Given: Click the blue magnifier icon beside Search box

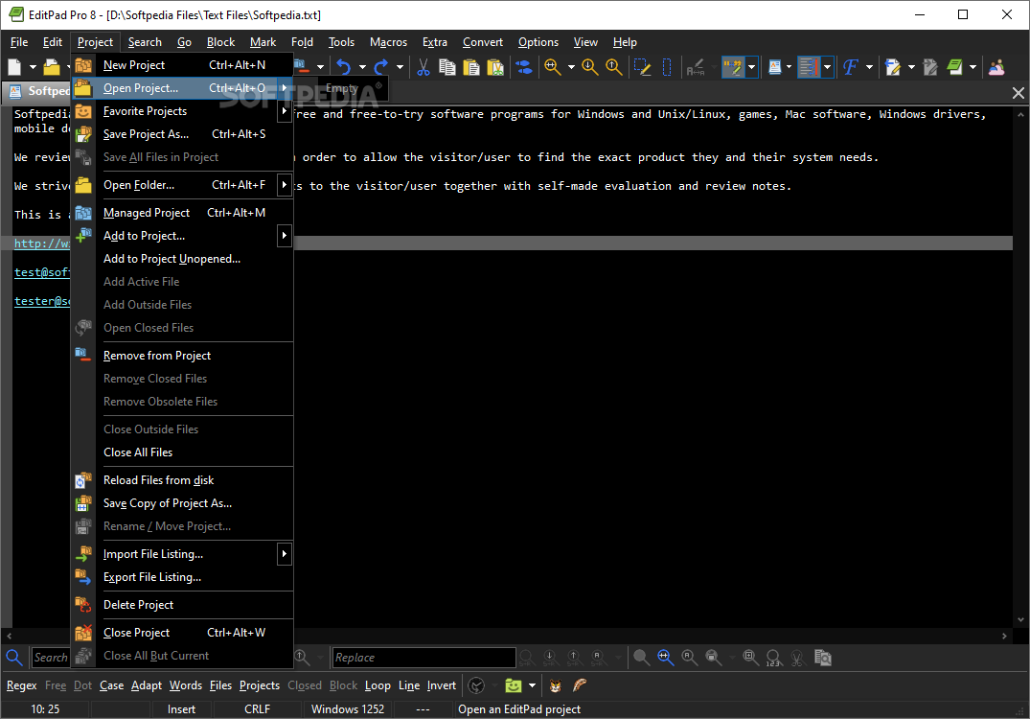Looking at the screenshot, I should pyautogui.click(x=13, y=657).
